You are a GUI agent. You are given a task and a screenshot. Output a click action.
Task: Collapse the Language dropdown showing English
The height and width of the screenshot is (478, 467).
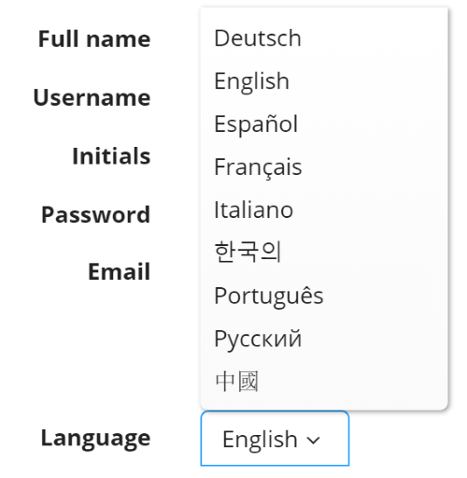[x=275, y=439]
